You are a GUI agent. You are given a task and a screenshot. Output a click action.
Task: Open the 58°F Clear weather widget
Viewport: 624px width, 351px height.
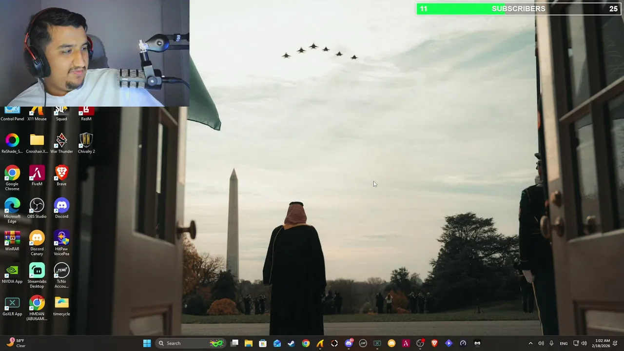(16, 343)
